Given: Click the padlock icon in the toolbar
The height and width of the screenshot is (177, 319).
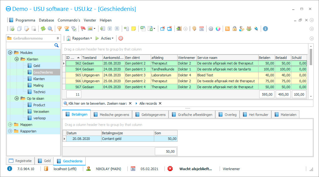Looking at the screenshot, I should pos(234,29).
